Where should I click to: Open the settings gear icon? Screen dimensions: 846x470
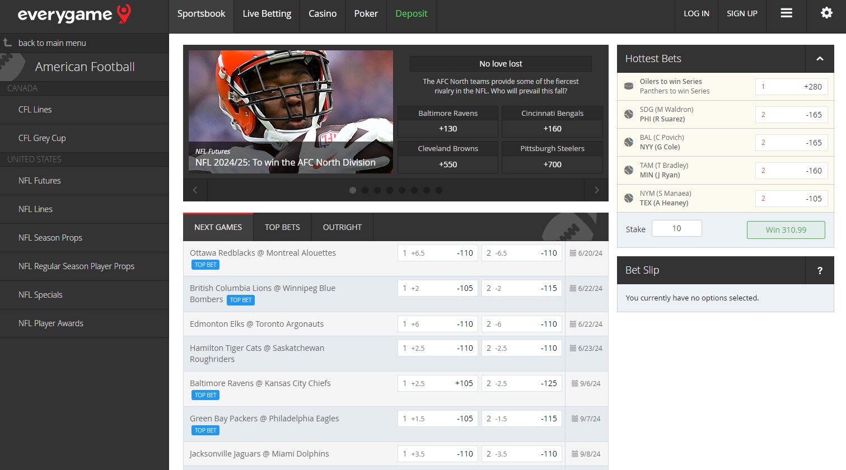(x=826, y=12)
